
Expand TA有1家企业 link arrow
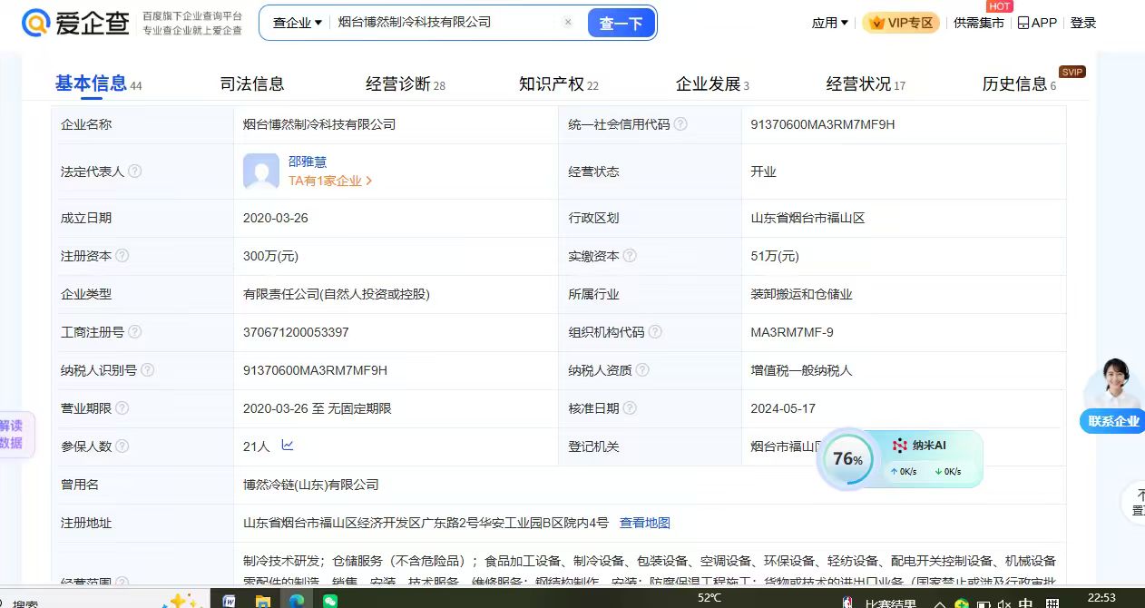tap(369, 181)
